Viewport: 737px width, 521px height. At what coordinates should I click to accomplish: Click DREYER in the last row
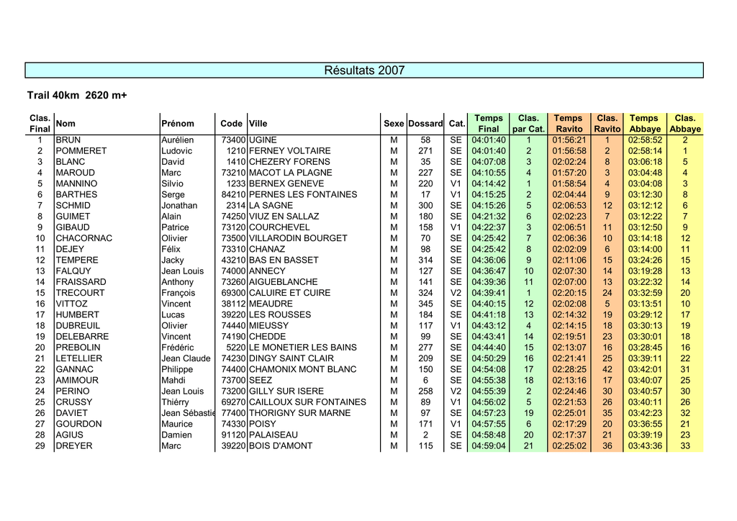click(x=74, y=446)
